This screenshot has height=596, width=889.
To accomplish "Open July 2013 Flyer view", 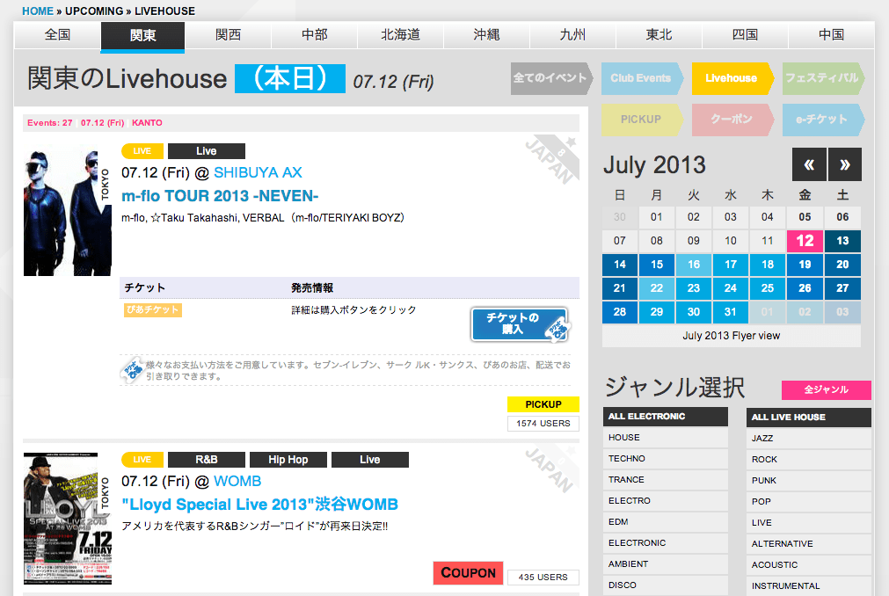I will pos(732,336).
